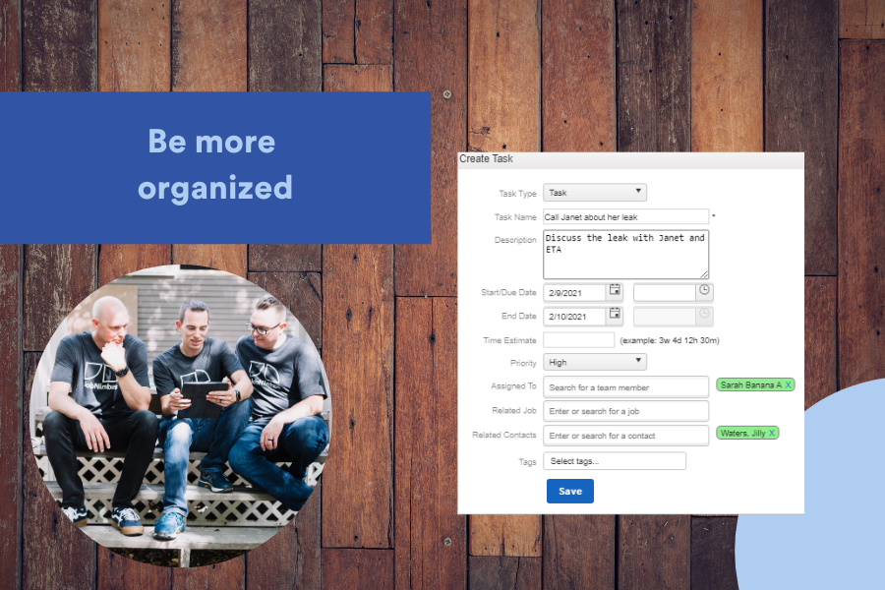Click the Time Estimate input box
The height and width of the screenshot is (590, 885).
(578, 339)
